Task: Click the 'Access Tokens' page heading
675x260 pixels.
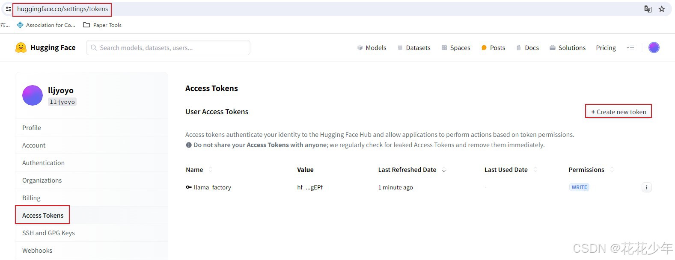Action: [x=211, y=89]
